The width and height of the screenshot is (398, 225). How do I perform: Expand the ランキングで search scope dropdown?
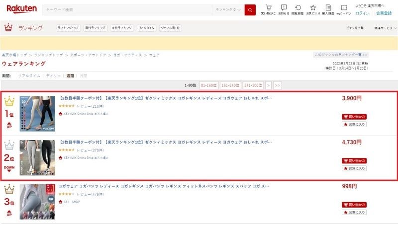pyautogui.click(x=228, y=9)
